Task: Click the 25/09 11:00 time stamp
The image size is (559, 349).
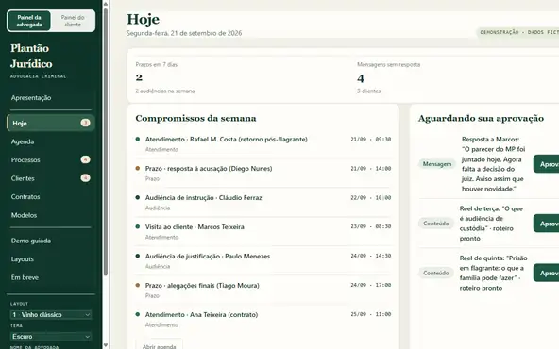Action: click(x=371, y=314)
